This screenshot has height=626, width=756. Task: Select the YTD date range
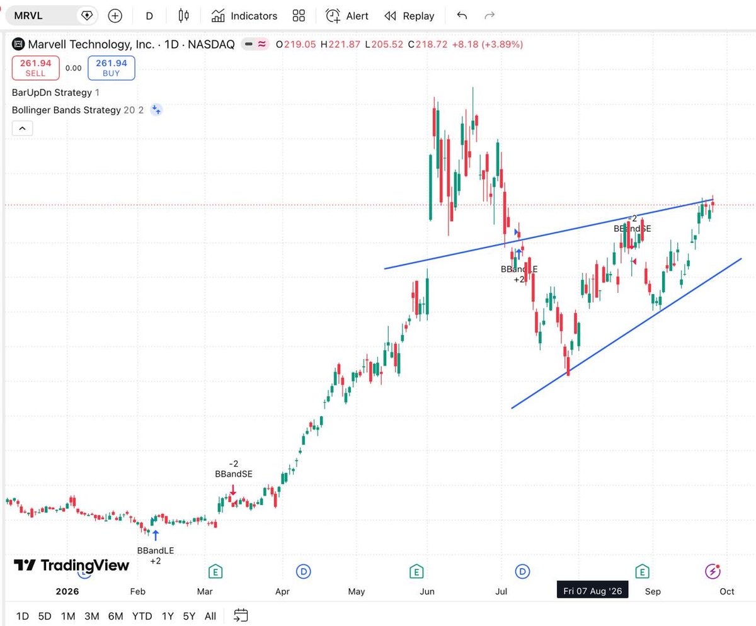(x=142, y=615)
